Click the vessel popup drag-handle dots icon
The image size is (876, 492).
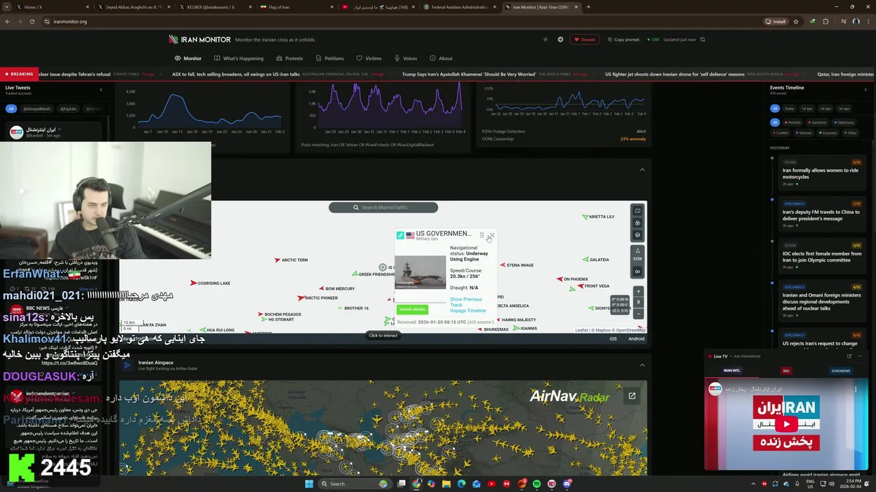click(482, 235)
